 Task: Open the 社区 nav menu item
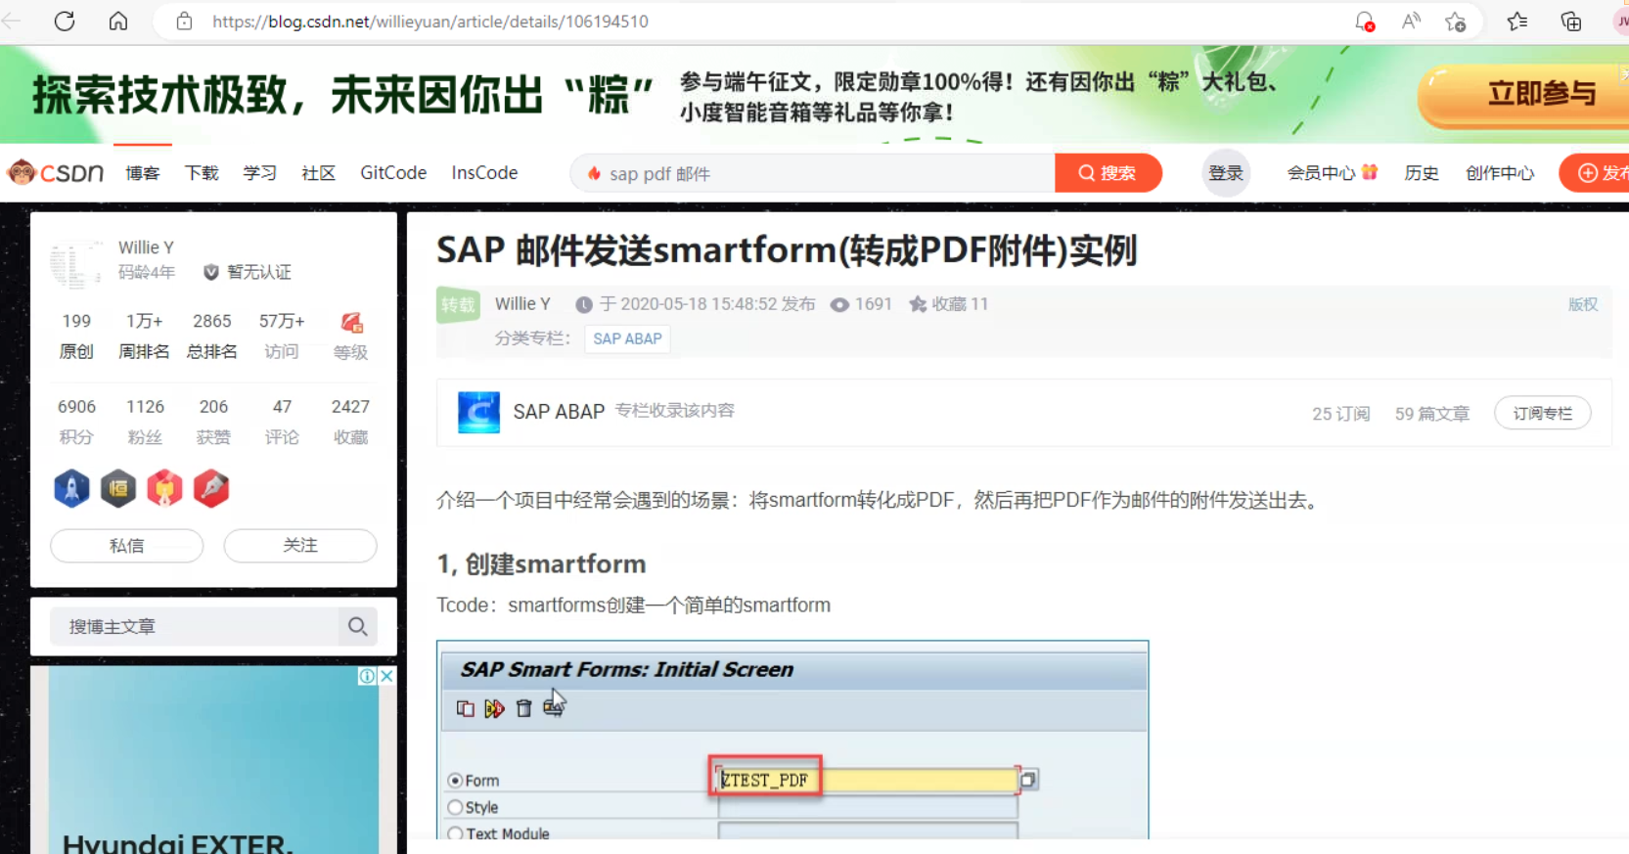click(319, 173)
